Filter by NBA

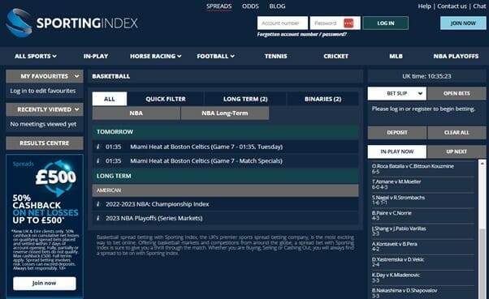point(136,113)
